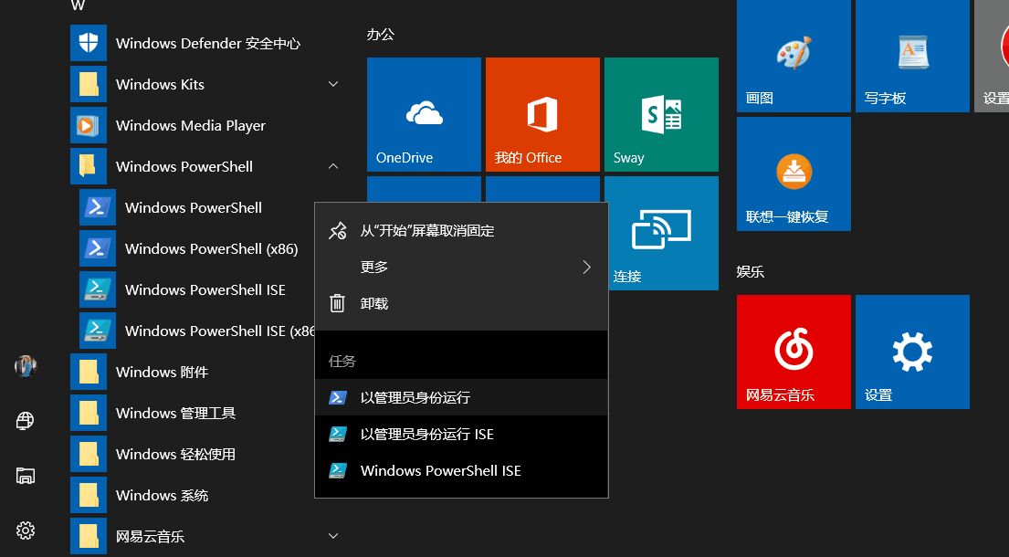1009x557 pixels.
Task: Click the globe network icon in left rail
Action: (25, 421)
